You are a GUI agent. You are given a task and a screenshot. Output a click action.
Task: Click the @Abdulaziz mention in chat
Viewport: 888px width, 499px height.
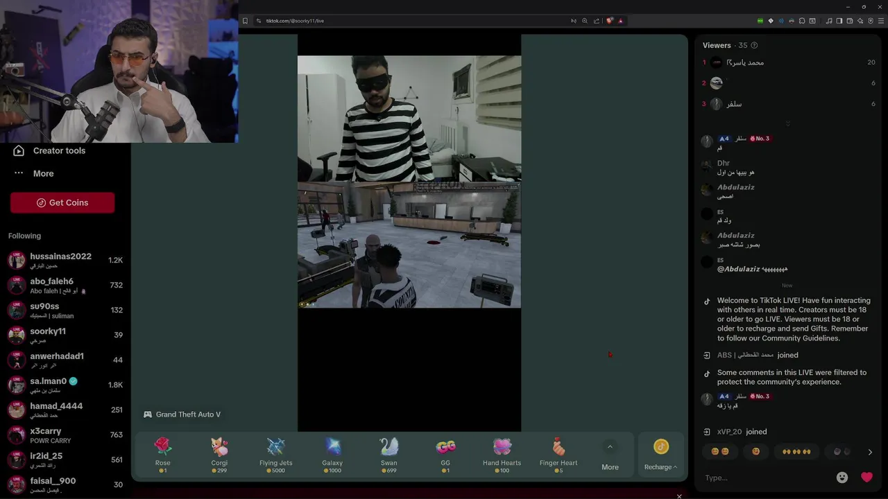[x=738, y=269]
